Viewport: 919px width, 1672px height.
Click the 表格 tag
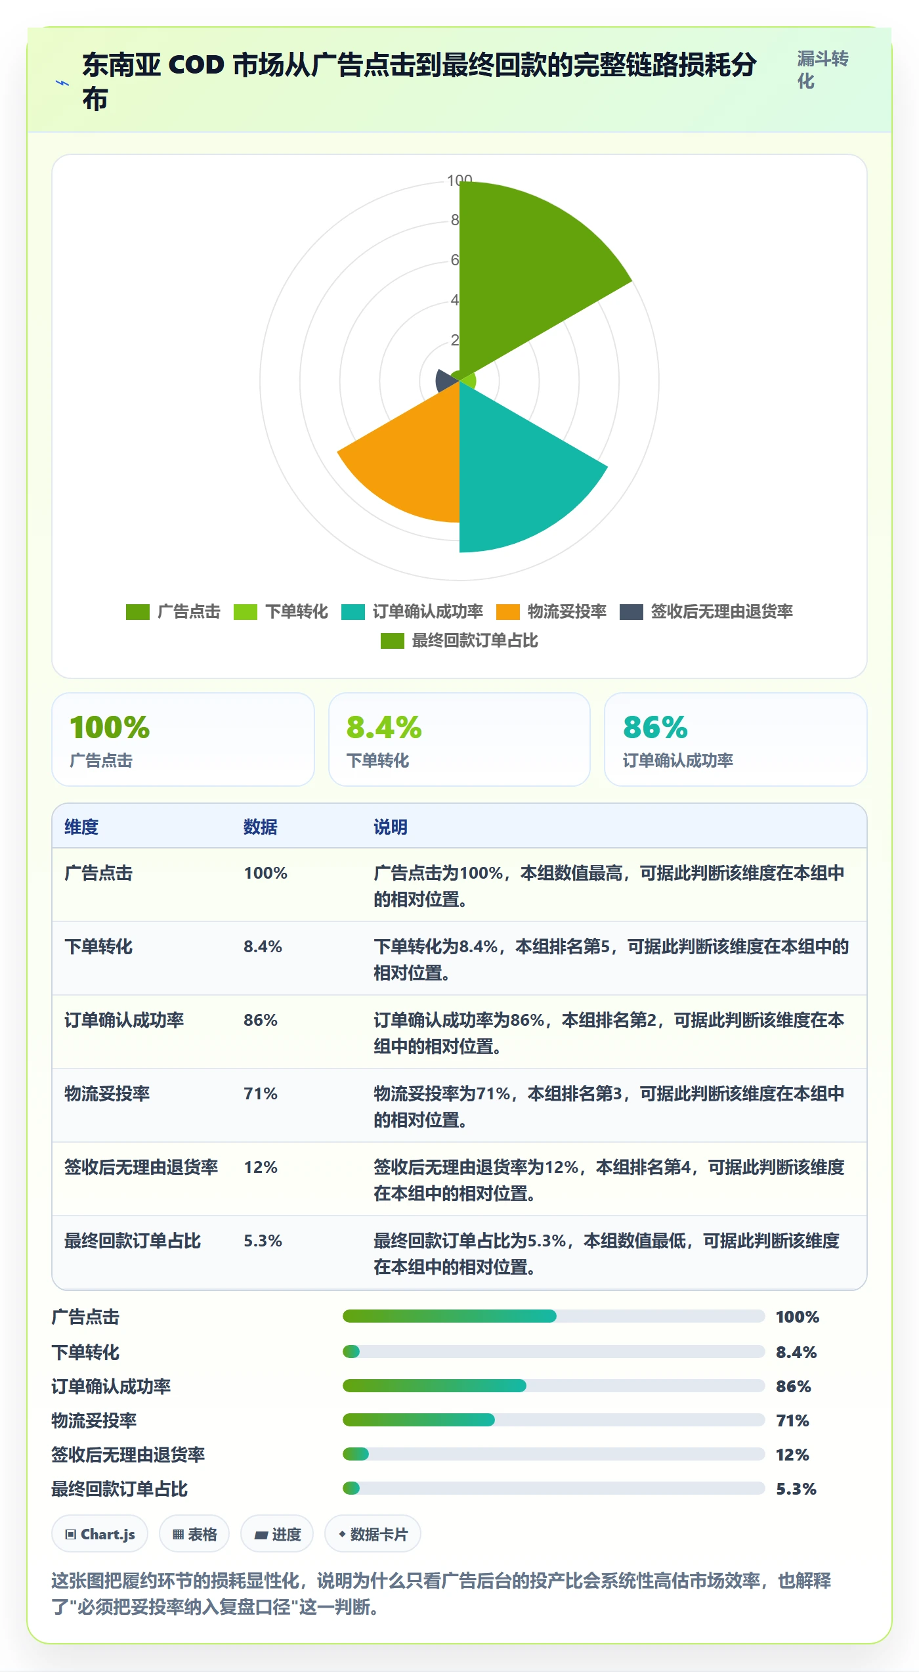pos(194,1534)
